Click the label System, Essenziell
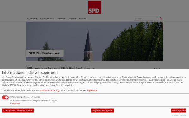The width and height of the screenshot is (189, 118). click(x=17, y=97)
